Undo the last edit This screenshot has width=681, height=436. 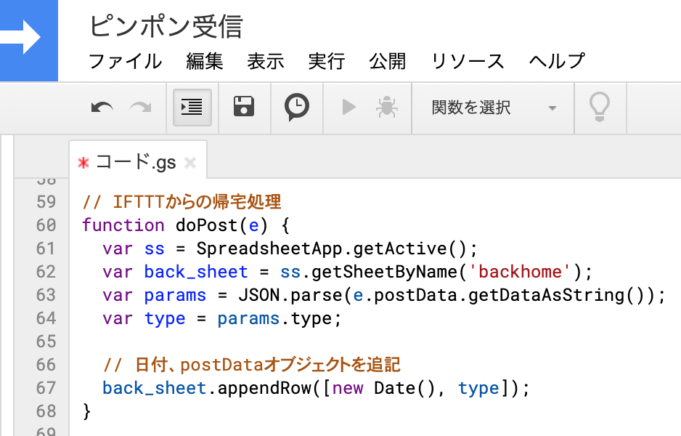tap(102, 108)
